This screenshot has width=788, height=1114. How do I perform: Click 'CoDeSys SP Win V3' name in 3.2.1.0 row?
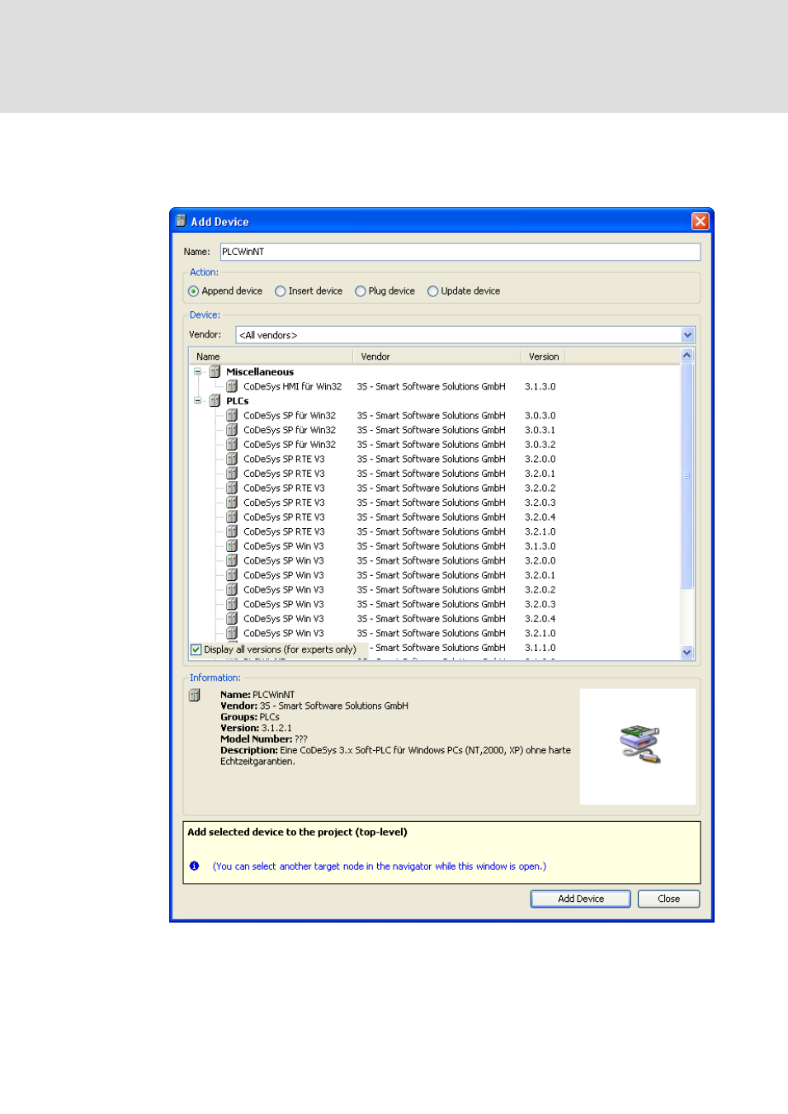(x=284, y=634)
